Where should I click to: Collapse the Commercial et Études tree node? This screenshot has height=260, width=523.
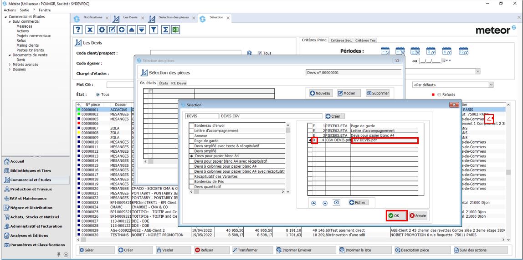(6, 17)
